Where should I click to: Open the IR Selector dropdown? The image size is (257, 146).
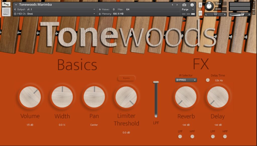pos(186,80)
